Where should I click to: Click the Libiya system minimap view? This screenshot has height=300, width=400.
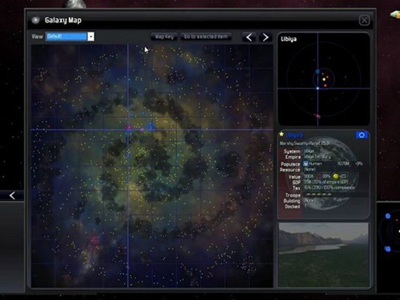click(323, 79)
